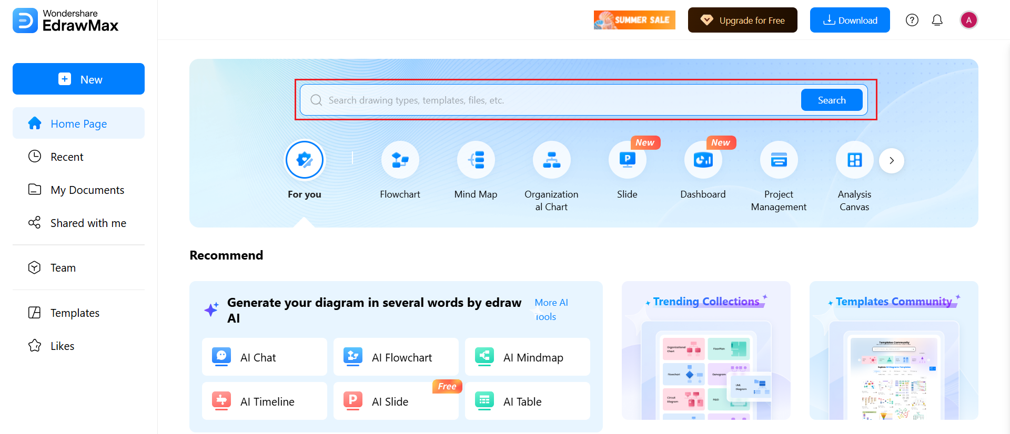Click the magnifier icon in search bar
This screenshot has width=1010, height=434.
point(316,100)
